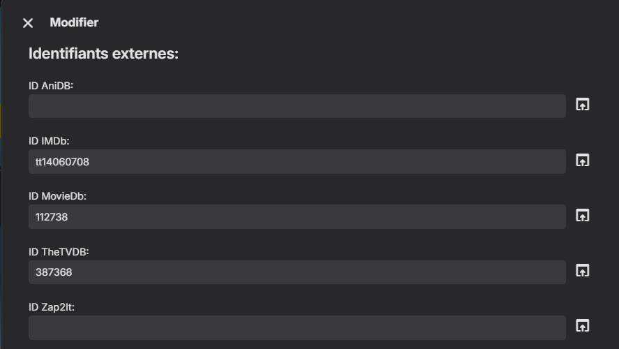The width and height of the screenshot is (619, 349).
Task: Click the empty ID Zap2It input field
Action: tap(297, 327)
